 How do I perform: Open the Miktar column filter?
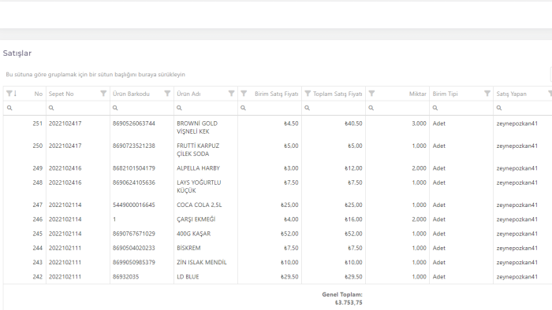pyautogui.click(x=371, y=94)
